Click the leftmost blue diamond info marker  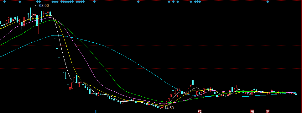coord(5,2)
